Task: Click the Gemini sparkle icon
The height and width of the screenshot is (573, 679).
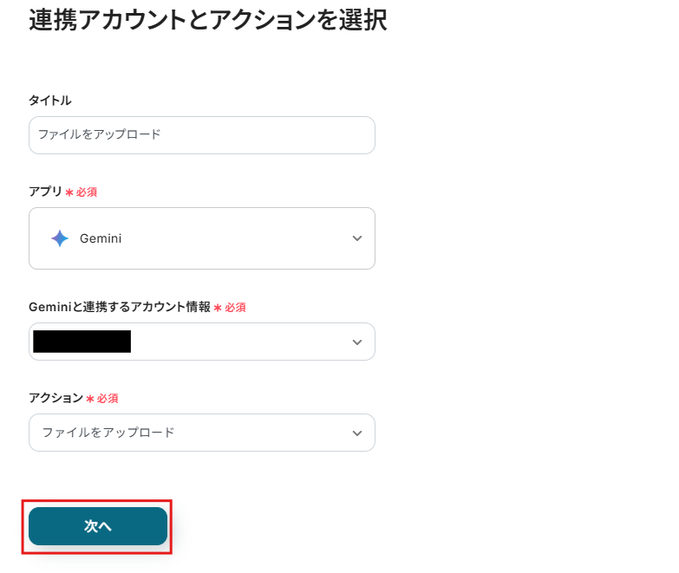Action: pyautogui.click(x=59, y=238)
